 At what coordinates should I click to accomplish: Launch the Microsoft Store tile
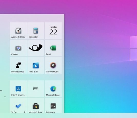(36, 105)
